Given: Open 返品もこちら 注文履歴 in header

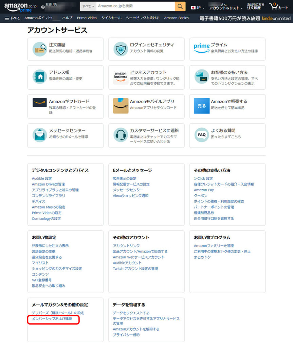Looking at the screenshot, I should click(256, 6).
